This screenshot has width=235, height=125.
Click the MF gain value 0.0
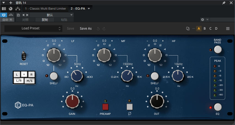coord(104,41)
